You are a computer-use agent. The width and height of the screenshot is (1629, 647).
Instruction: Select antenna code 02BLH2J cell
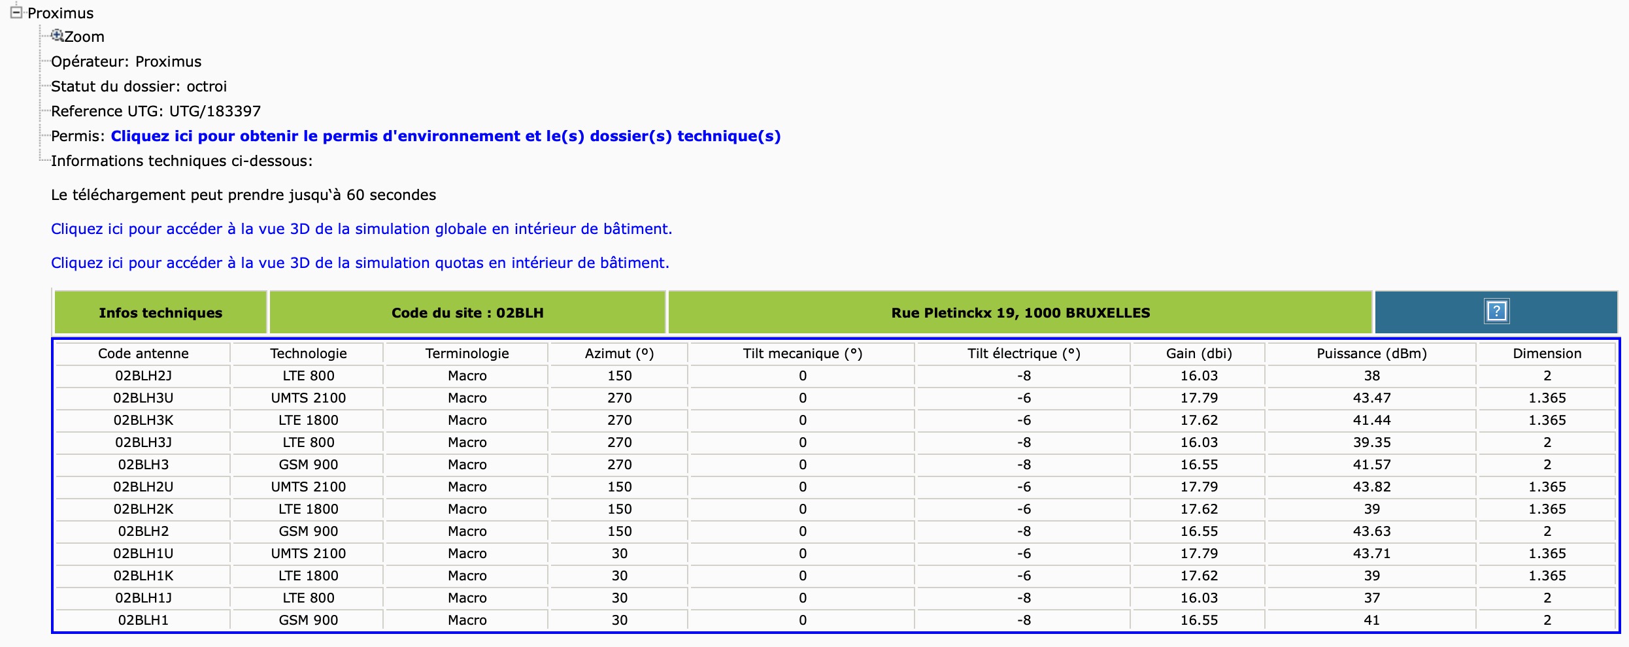[x=143, y=376]
